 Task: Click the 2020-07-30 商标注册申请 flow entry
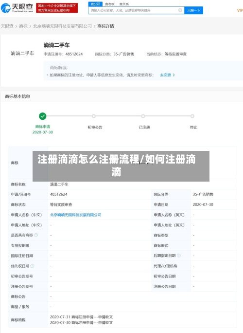82,323
